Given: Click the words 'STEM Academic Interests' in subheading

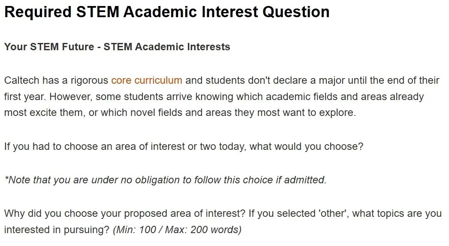Looking at the screenshot, I should 167,47.
